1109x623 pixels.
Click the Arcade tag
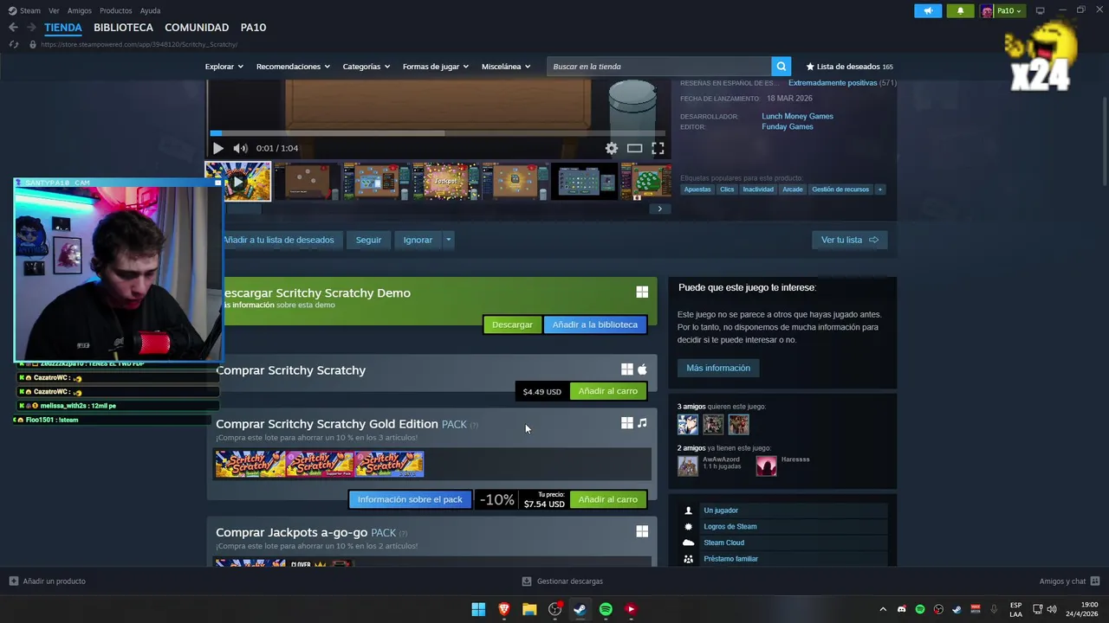click(793, 189)
